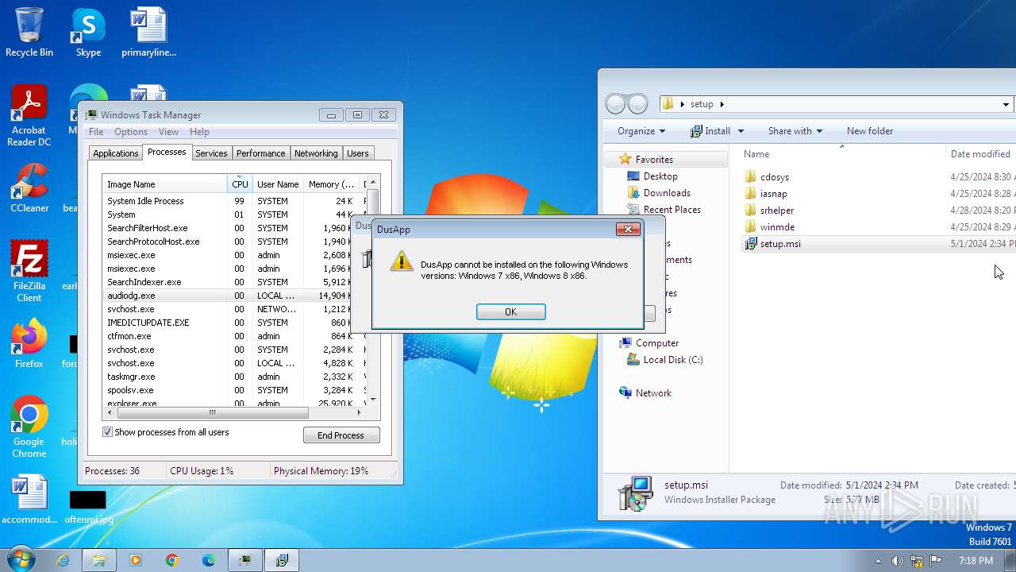The width and height of the screenshot is (1016, 572).
Task: Open the network status tray icon
Action: [x=917, y=561]
